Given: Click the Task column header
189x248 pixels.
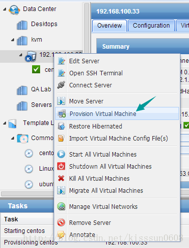Looking at the screenshot, I should (27, 219).
